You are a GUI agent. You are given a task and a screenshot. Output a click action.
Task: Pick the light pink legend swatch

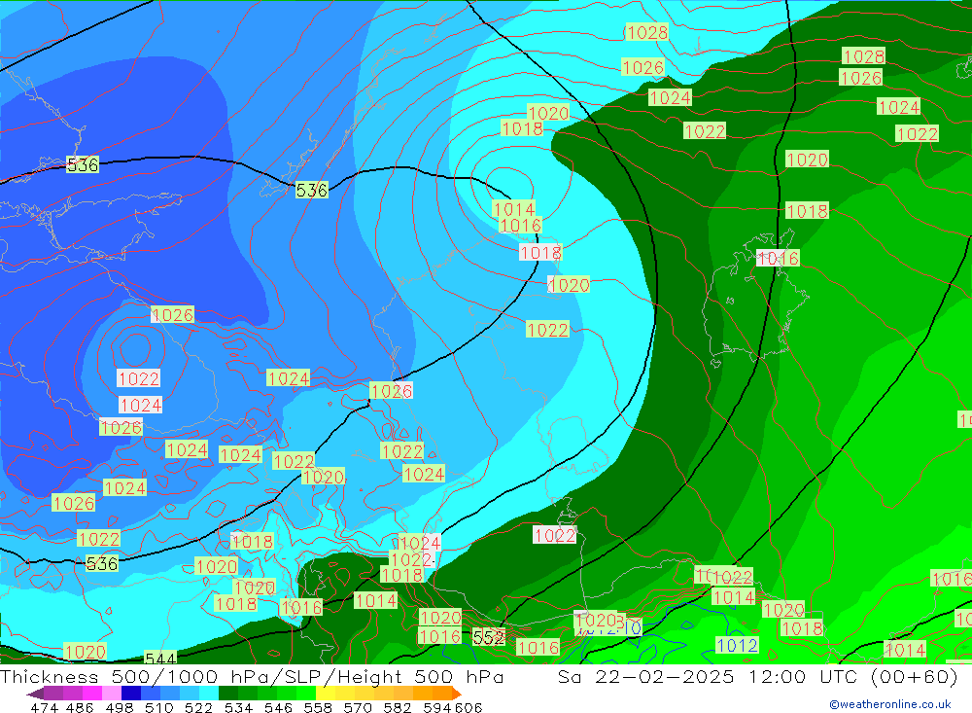(x=112, y=693)
